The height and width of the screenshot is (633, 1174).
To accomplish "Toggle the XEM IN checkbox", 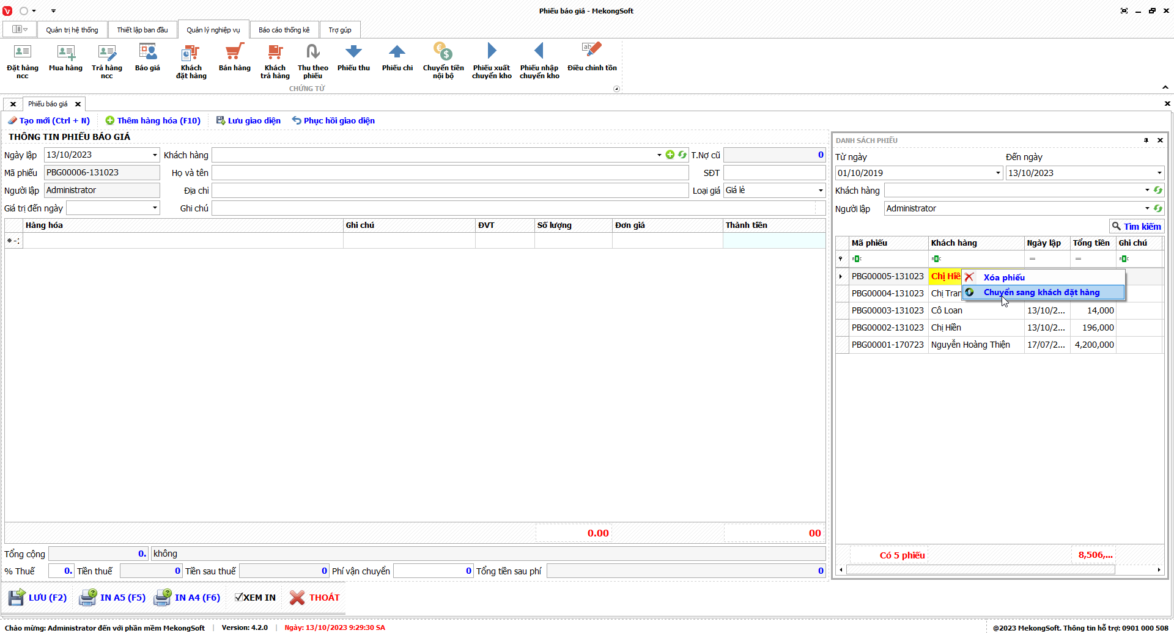I will pyautogui.click(x=239, y=598).
